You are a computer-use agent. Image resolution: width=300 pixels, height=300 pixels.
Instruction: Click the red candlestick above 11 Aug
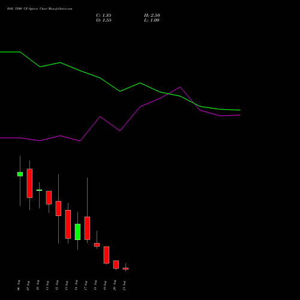[49, 197]
